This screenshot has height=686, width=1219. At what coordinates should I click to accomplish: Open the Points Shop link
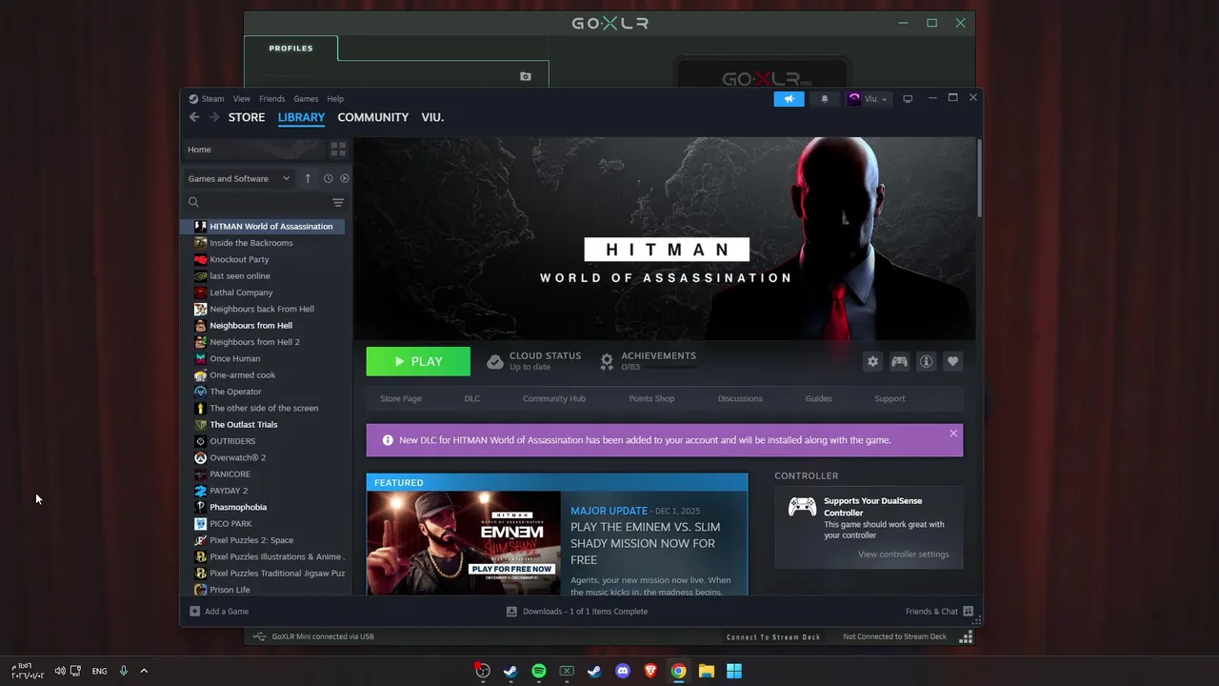coord(651,398)
